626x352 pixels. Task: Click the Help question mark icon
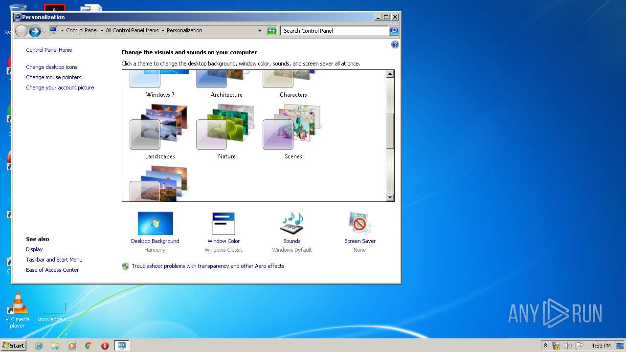[x=395, y=44]
